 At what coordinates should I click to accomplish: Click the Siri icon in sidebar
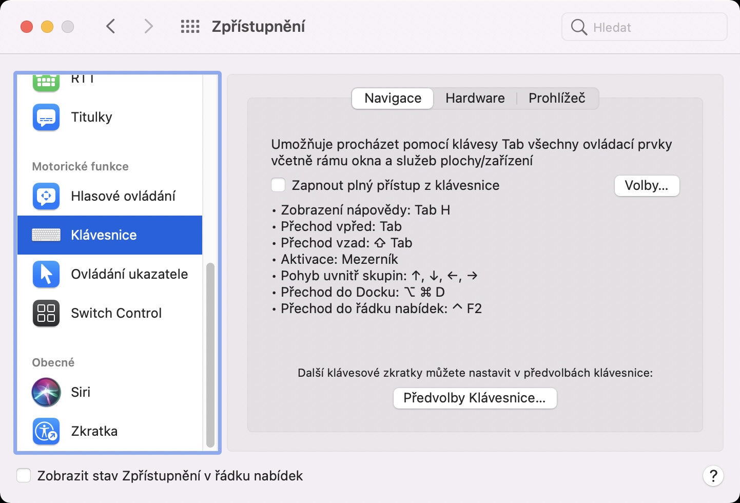coord(46,392)
